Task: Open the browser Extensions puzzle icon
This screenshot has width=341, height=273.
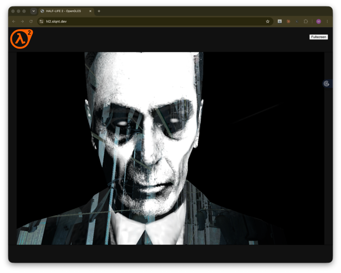Action: 306,21
